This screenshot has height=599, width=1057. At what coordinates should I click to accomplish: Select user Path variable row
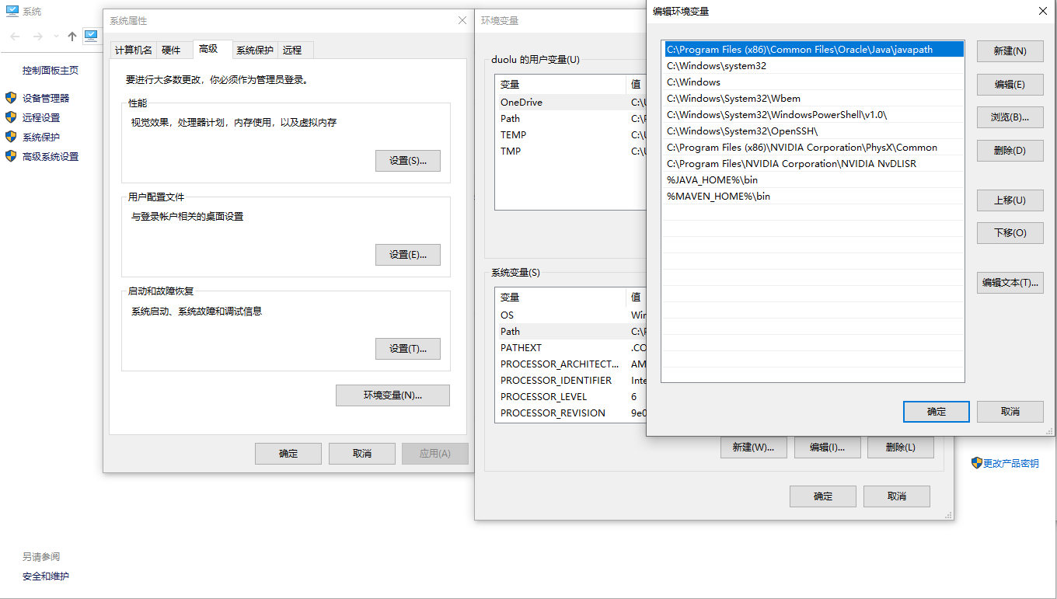(x=570, y=118)
